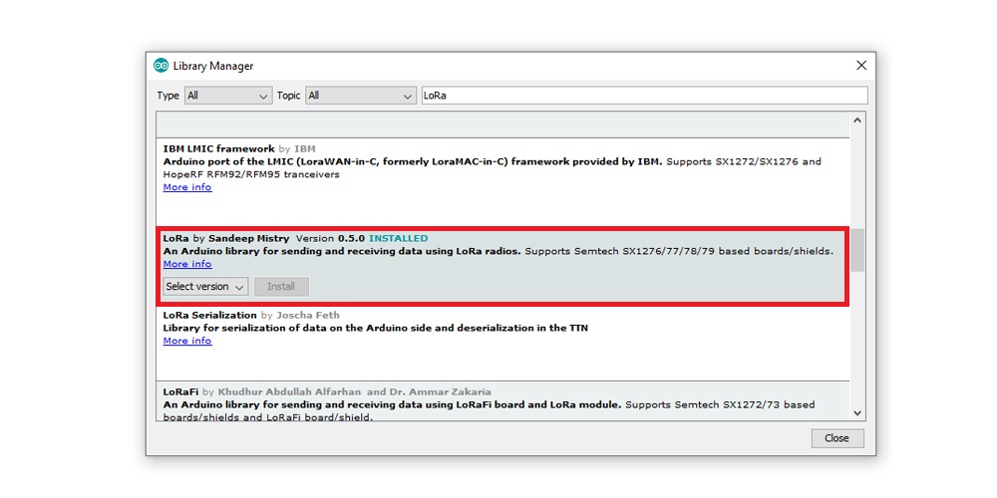
Task: Click the Close button at bottom
Action: (836, 438)
